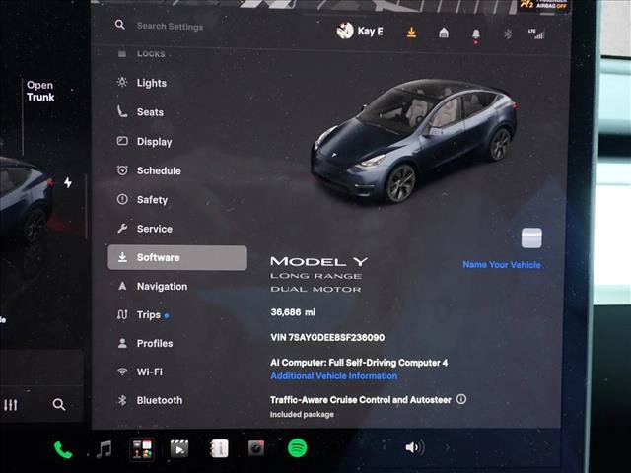Tap the Open Trunk control
The width and height of the screenshot is (631, 473).
(40, 91)
